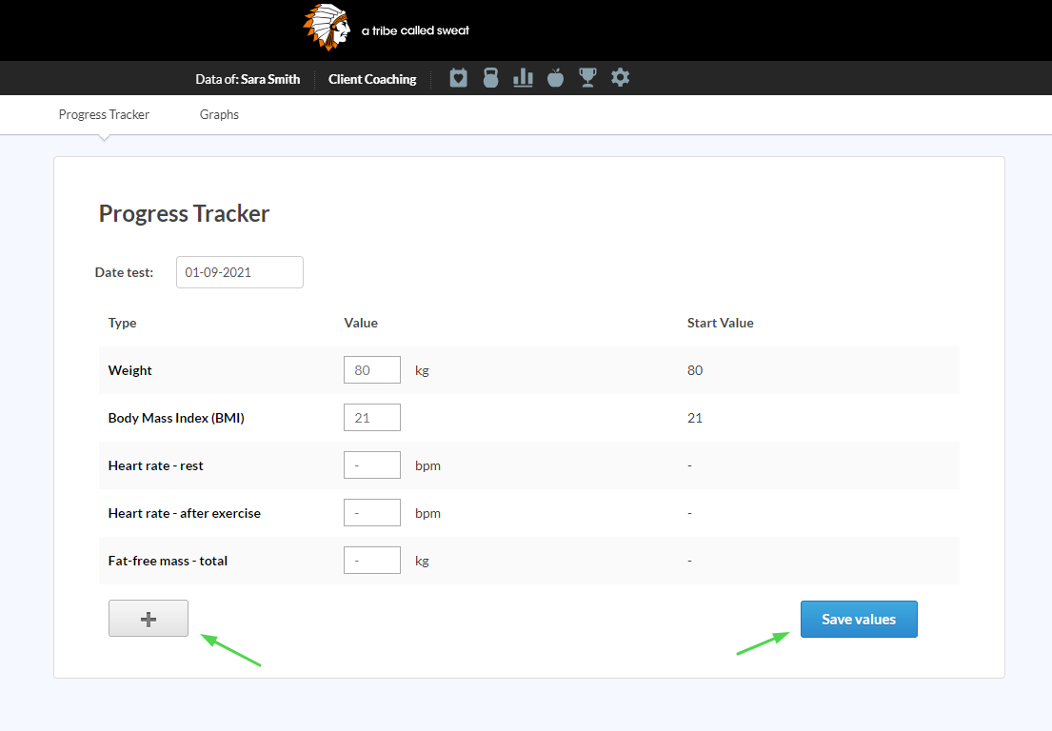Select the Fat-free mass total input
Viewport: 1052px width, 731px height.
tap(371, 560)
